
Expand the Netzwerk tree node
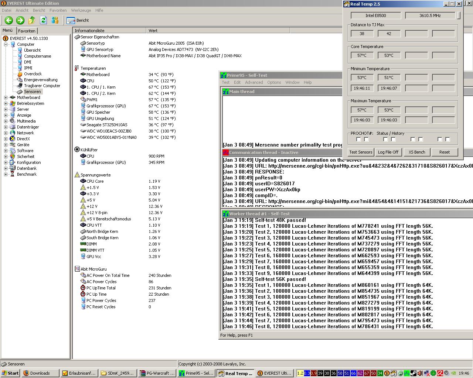(x=6, y=133)
